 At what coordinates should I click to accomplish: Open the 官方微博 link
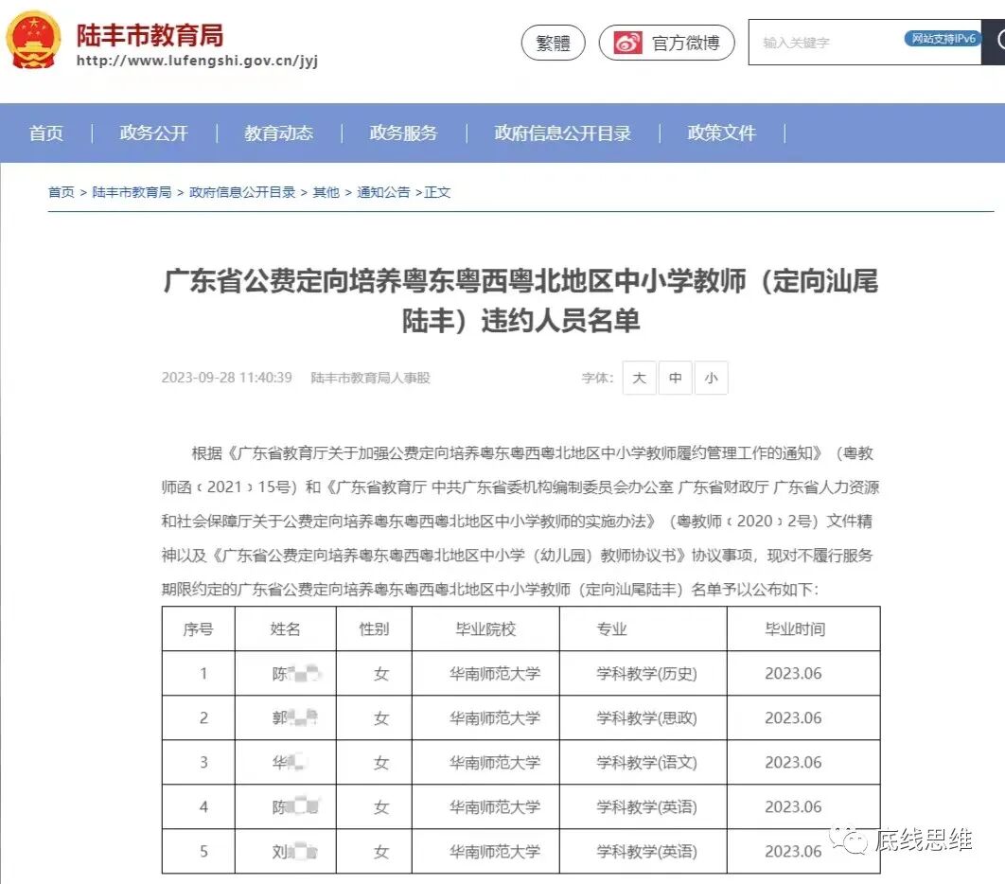(x=666, y=43)
